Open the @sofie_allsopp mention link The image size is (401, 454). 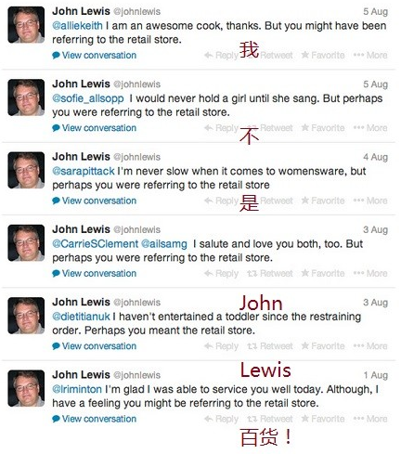tap(88, 98)
